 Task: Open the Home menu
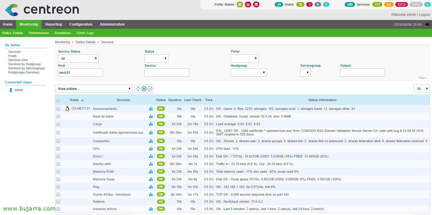point(8,24)
